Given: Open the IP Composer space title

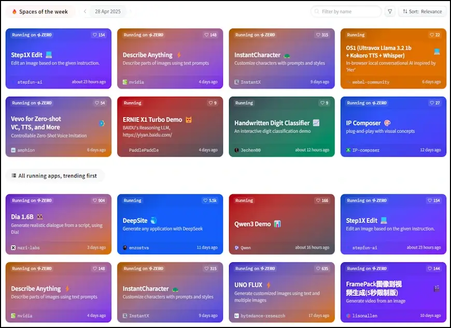Looking at the screenshot, I should [363, 123].
